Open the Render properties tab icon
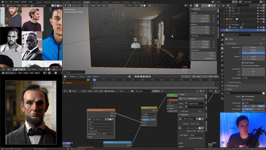This screenshot has width=266, height=150. click(222, 45)
